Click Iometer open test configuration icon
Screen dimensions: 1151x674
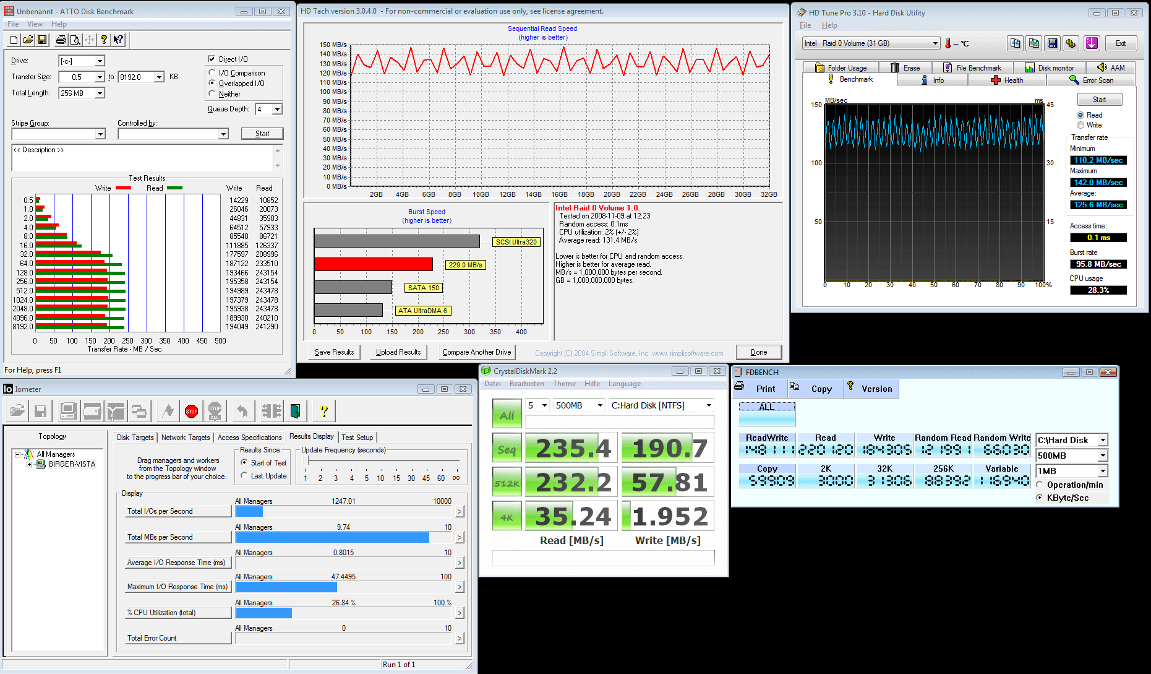[x=18, y=411]
